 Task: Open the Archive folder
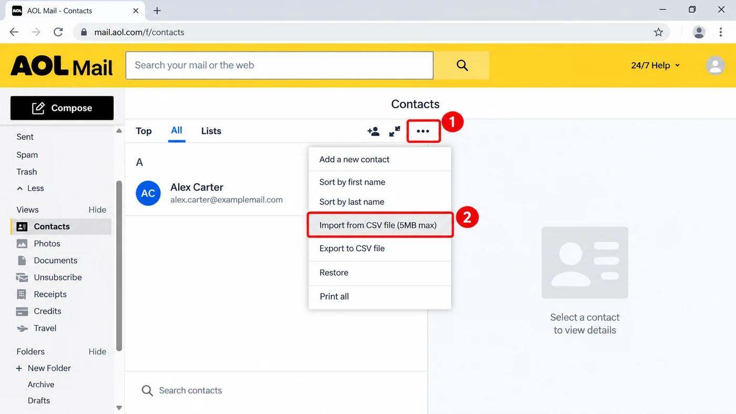[41, 385]
